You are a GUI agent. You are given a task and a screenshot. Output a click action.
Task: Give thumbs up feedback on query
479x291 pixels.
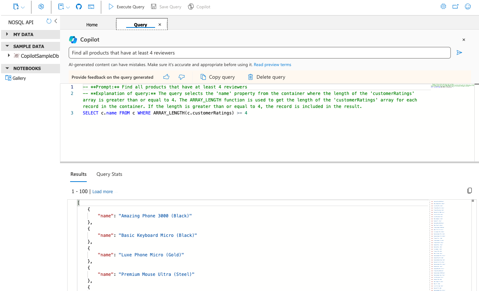click(166, 77)
